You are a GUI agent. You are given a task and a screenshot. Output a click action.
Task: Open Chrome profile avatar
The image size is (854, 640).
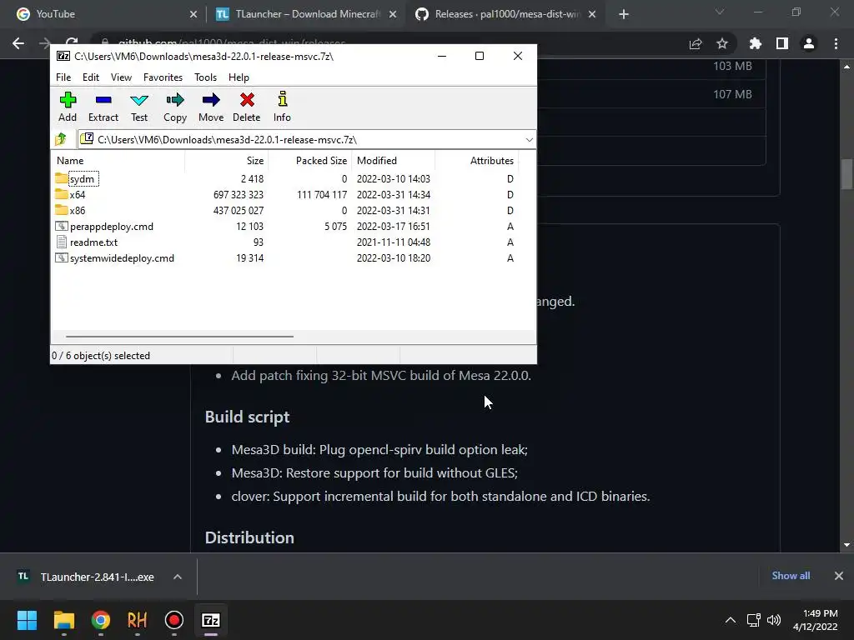pos(809,43)
